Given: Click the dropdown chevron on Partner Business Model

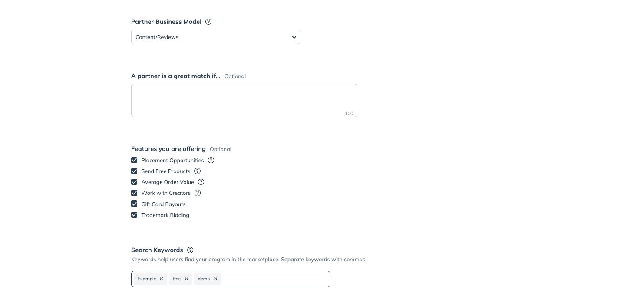Looking at the screenshot, I should pyautogui.click(x=294, y=37).
